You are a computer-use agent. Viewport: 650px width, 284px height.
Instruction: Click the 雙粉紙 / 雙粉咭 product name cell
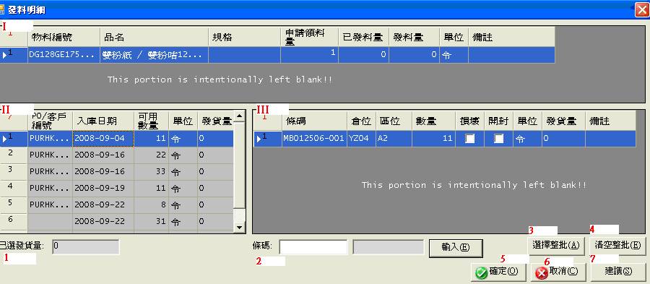click(154, 55)
